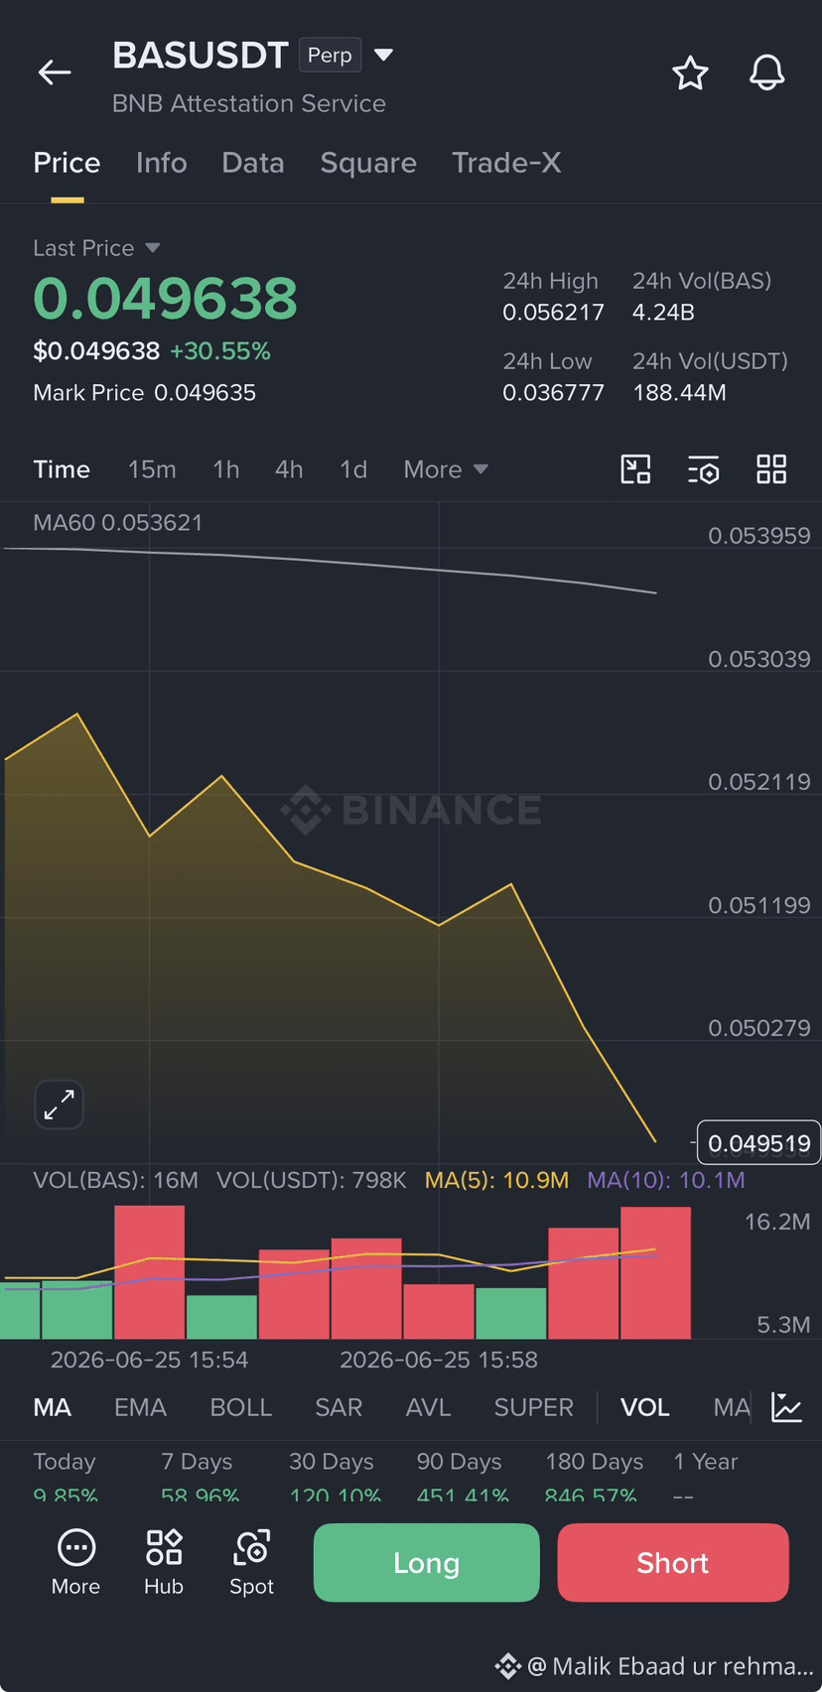Open the More options icon

click(76, 1562)
